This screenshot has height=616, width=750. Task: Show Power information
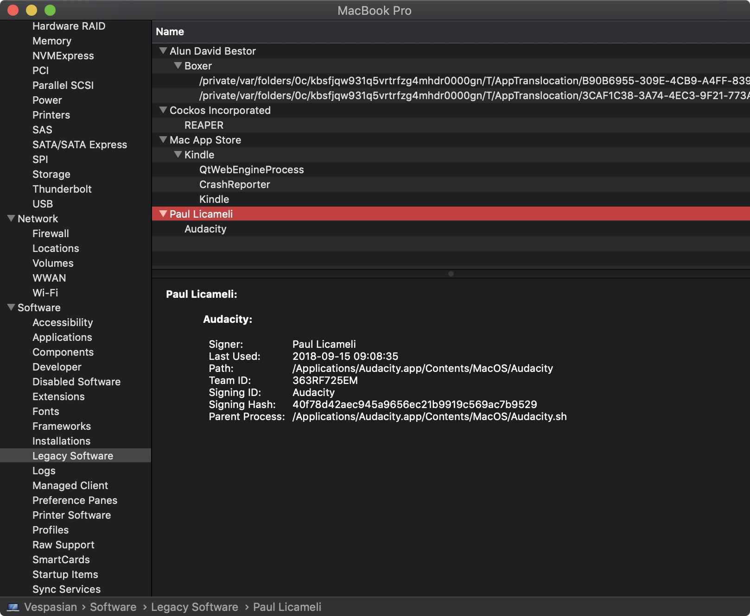(47, 100)
